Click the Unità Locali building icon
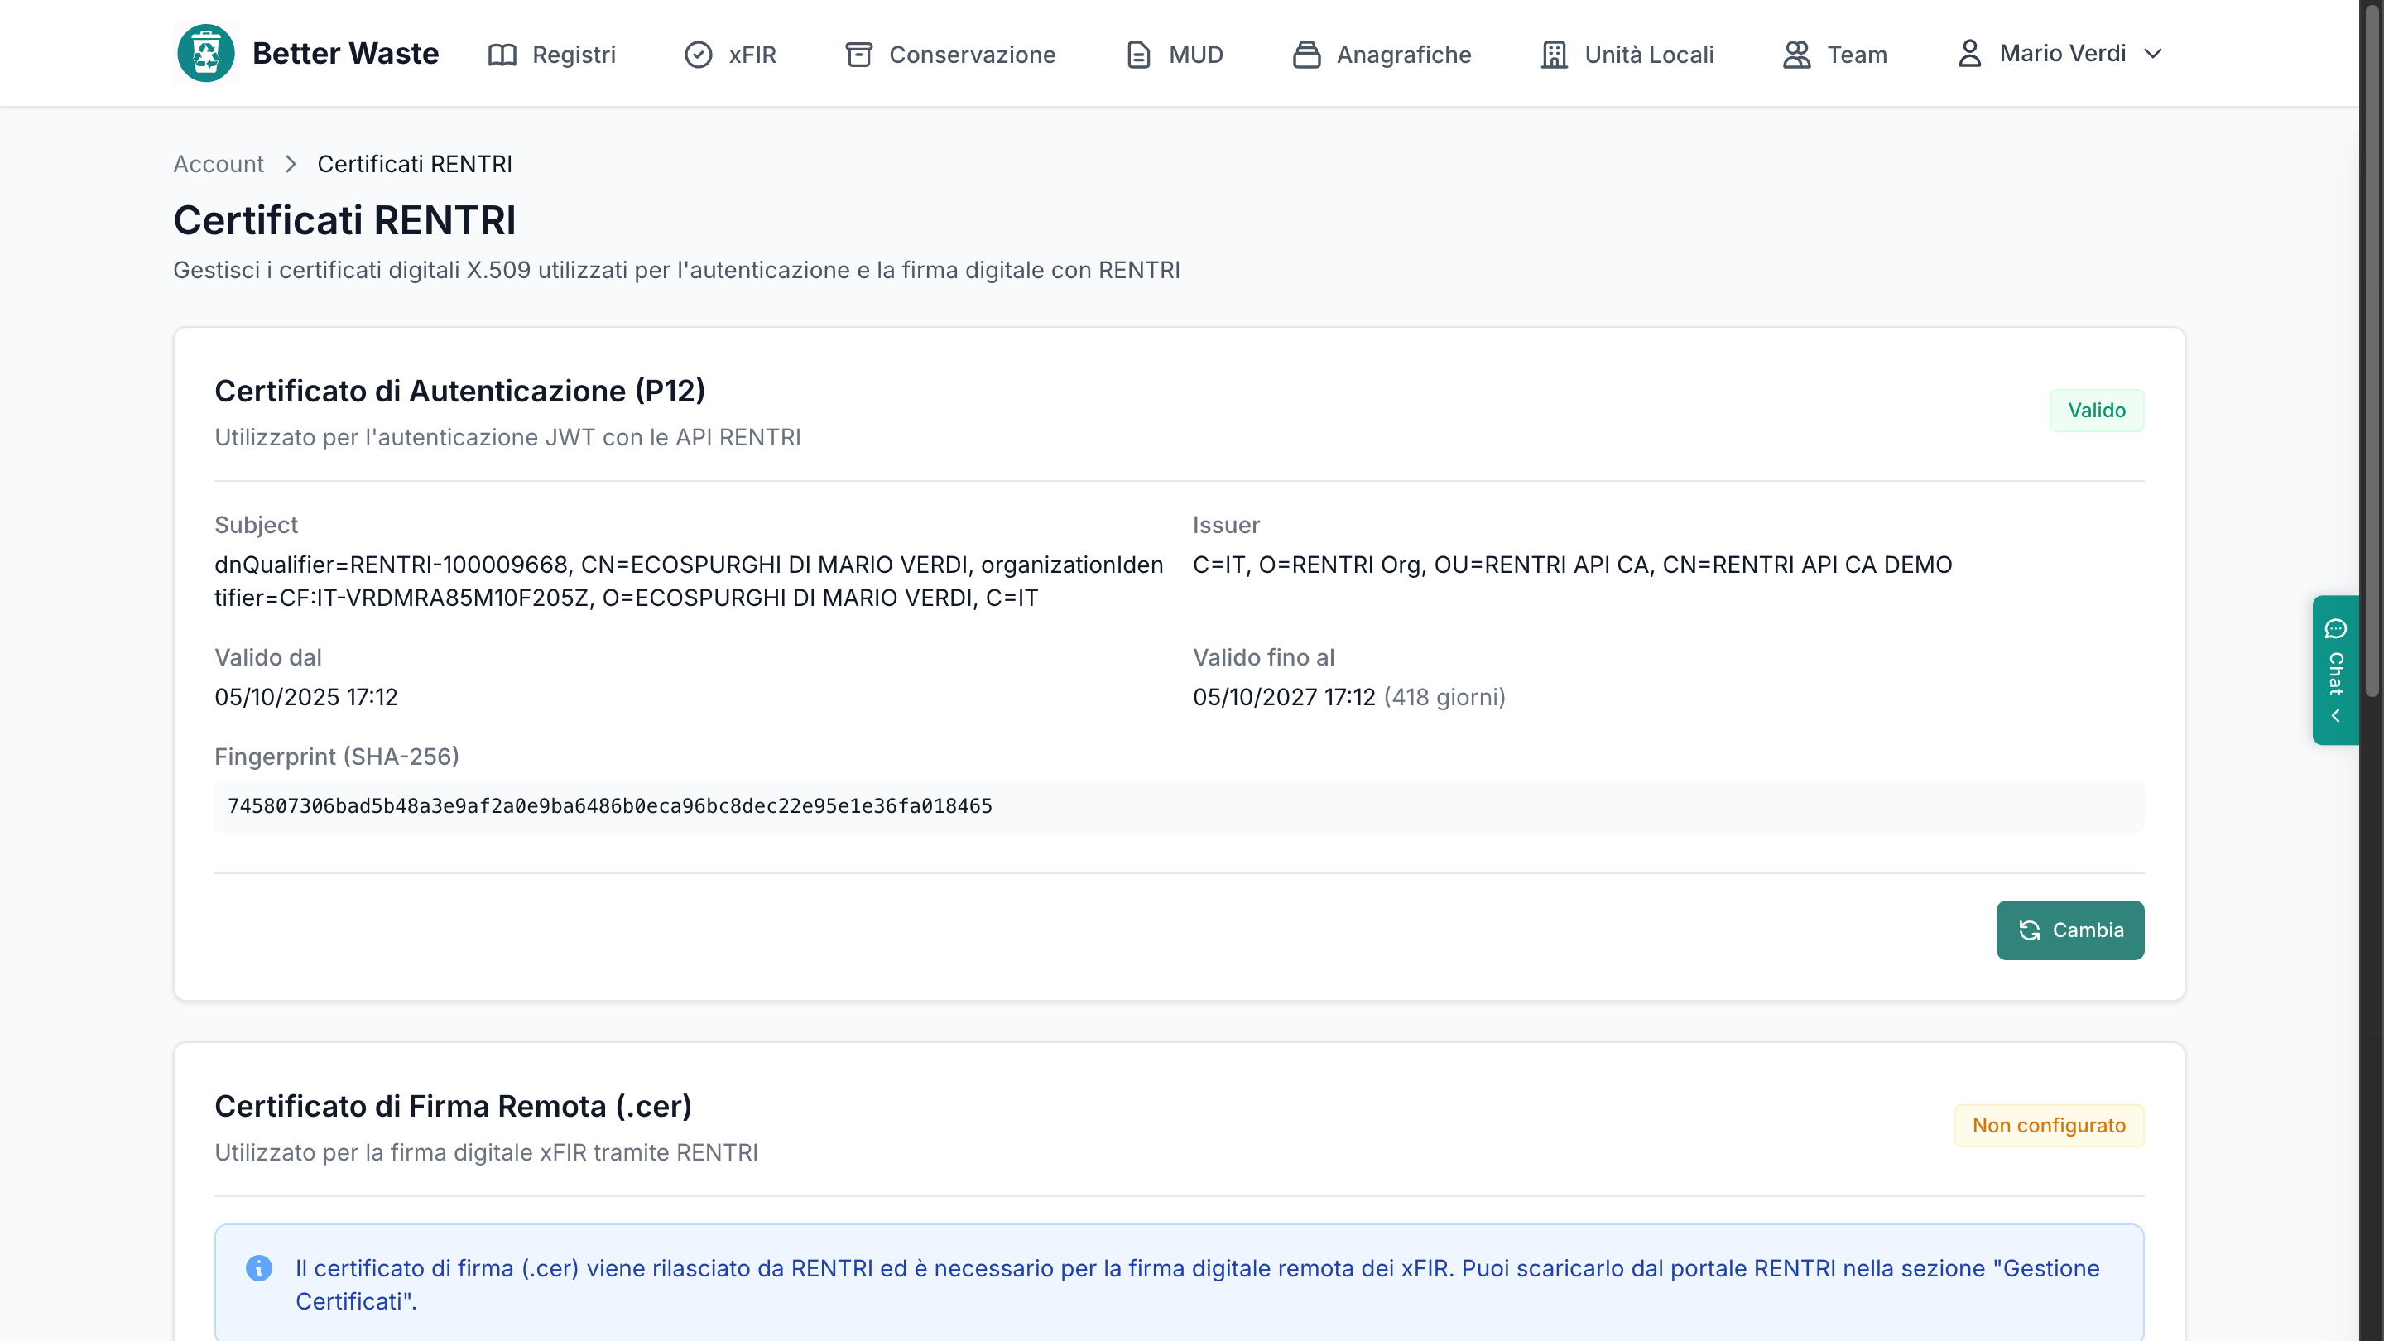This screenshot has width=2384, height=1341. coord(1554,55)
